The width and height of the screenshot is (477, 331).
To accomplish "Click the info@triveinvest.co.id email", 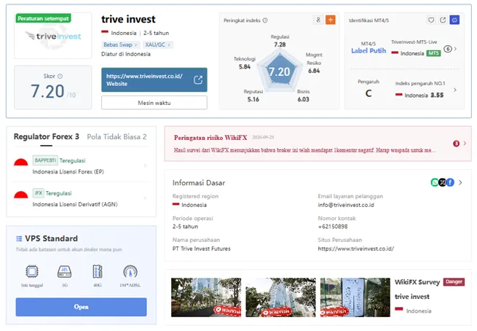I will pos(346,205).
